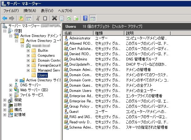Click the Back arrow toolbar icon
Viewport: 191px width, 140px height.
(5, 19)
